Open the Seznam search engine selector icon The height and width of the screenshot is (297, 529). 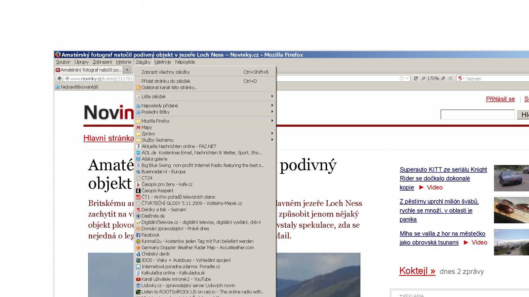coord(461,79)
